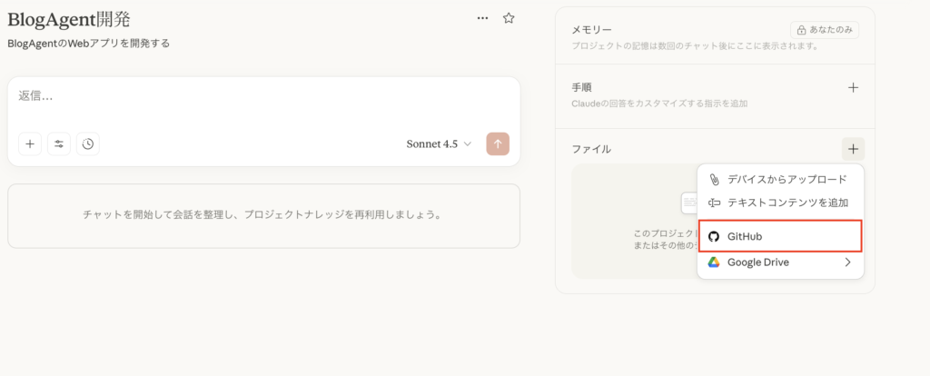Click the project description BlogAgentのWebアプリを開発する
The image size is (930, 376).
pos(88,44)
